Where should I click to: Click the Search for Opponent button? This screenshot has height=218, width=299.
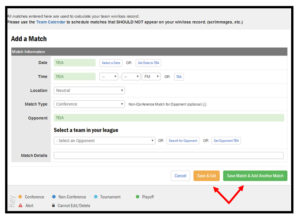[183, 140]
